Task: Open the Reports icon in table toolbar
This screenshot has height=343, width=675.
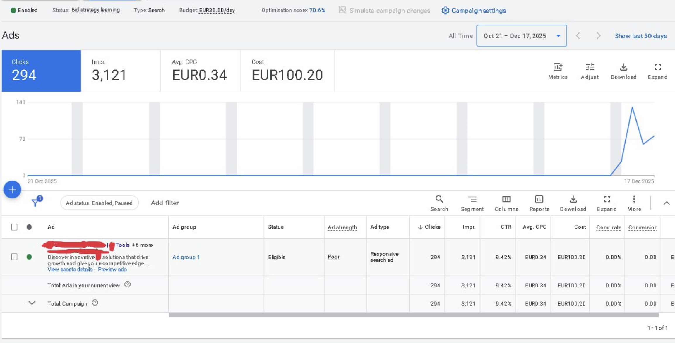Action: pos(539,203)
